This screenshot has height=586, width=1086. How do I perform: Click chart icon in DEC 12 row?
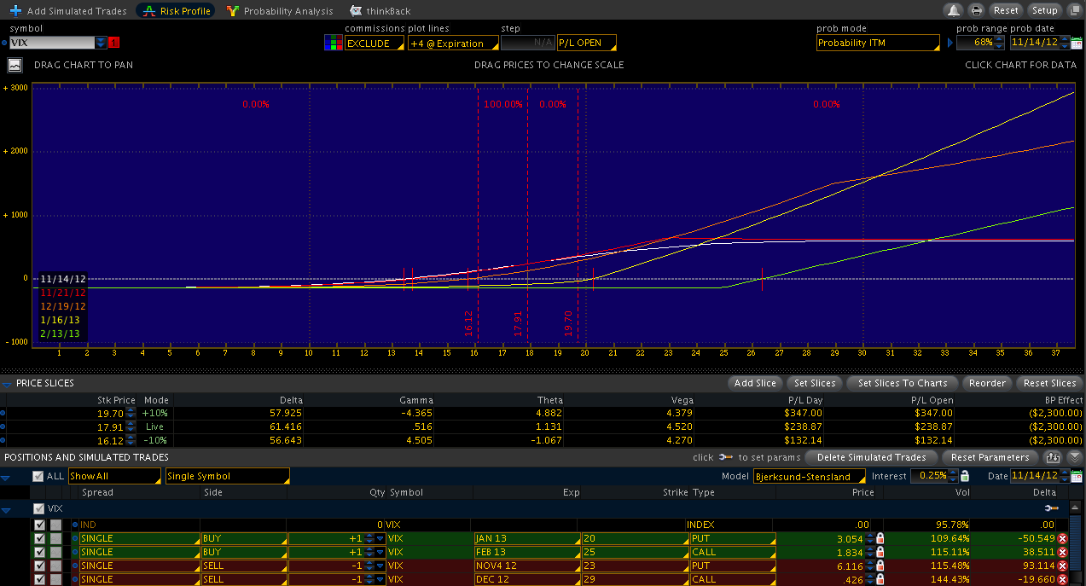coord(55,579)
